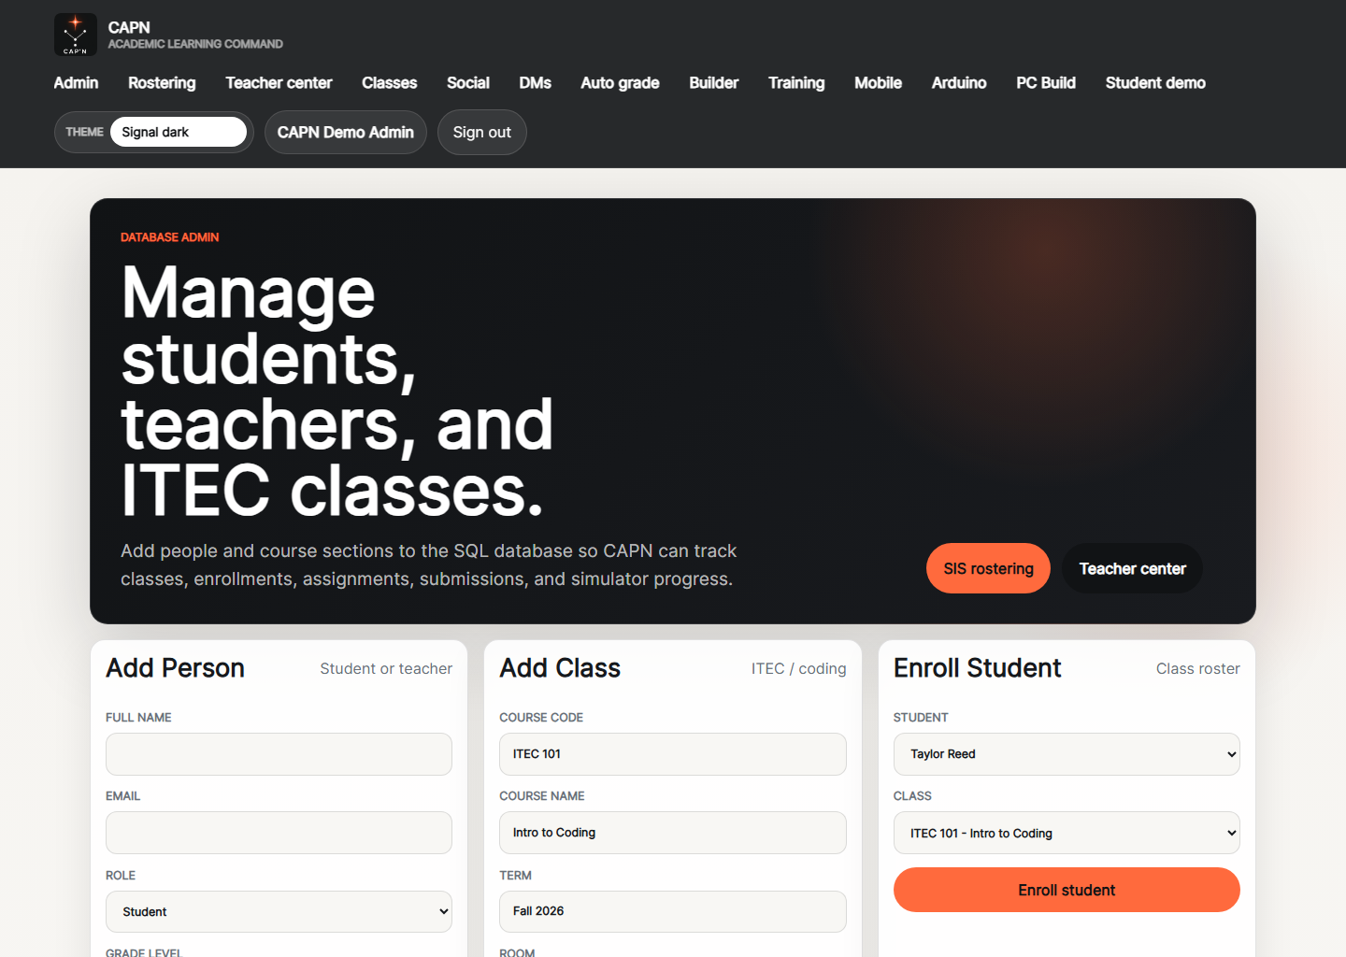This screenshot has width=1346, height=957.
Task: Click the CAPN brand name text
Action: point(129,27)
